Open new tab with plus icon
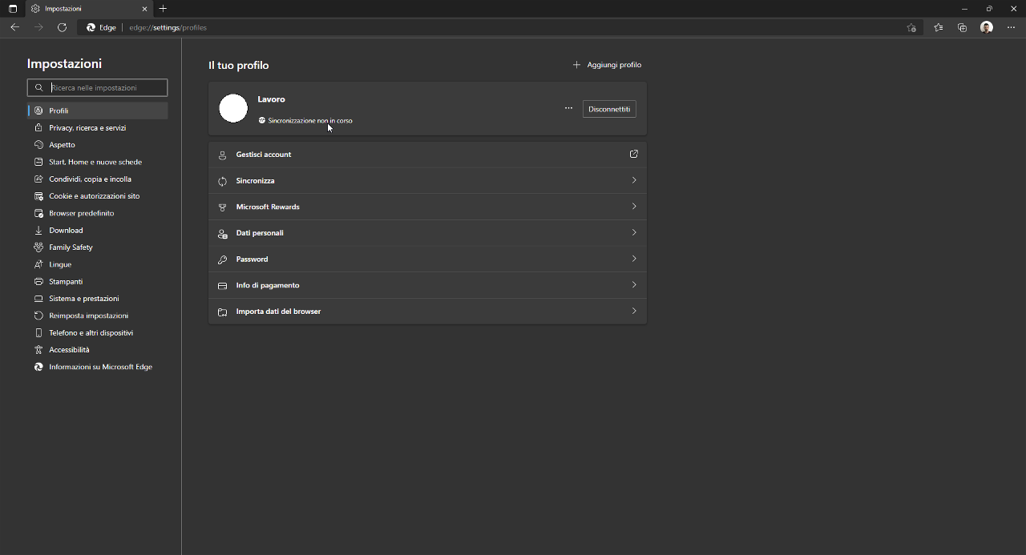 164,9
